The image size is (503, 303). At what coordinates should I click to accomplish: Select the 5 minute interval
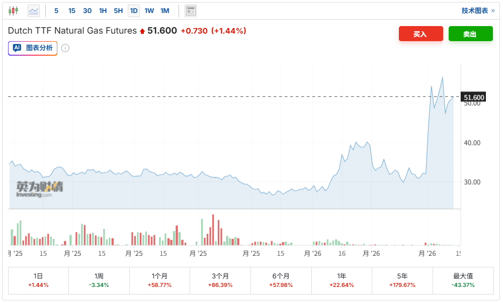point(56,11)
